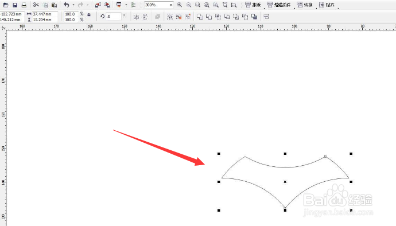Click the Group objects icon
This screenshot has height=226, width=396.
[170, 17]
